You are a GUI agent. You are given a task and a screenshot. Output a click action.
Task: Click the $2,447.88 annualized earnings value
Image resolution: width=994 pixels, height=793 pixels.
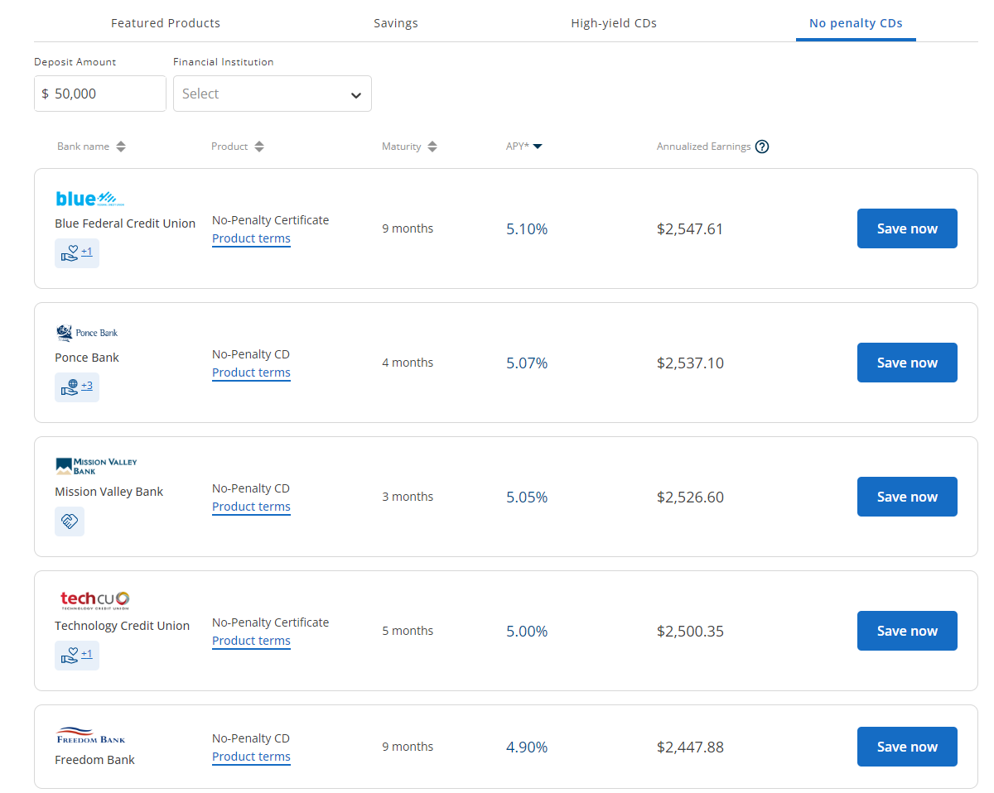point(690,747)
